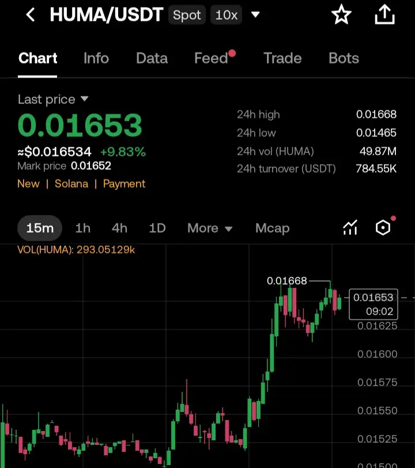Screen dimensions: 415x468
Task: Go back using the left arrow
Action: click(x=31, y=14)
